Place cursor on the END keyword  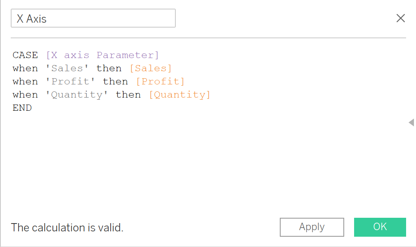click(x=22, y=108)
